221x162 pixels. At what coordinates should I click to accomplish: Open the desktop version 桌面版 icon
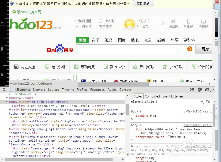tap(203, 24)
